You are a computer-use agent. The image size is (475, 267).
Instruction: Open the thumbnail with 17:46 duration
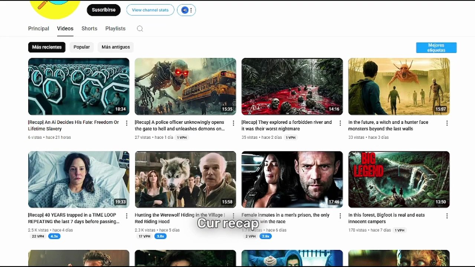pos(292,179)
